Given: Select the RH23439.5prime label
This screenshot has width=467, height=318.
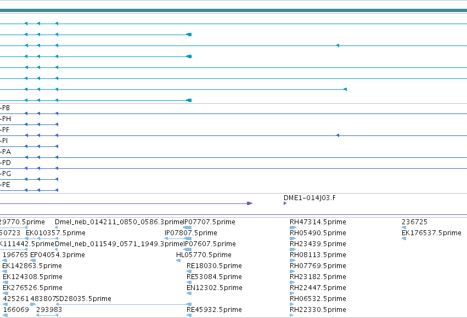Looking at the screenshot, I should click(x=318, y=244).
